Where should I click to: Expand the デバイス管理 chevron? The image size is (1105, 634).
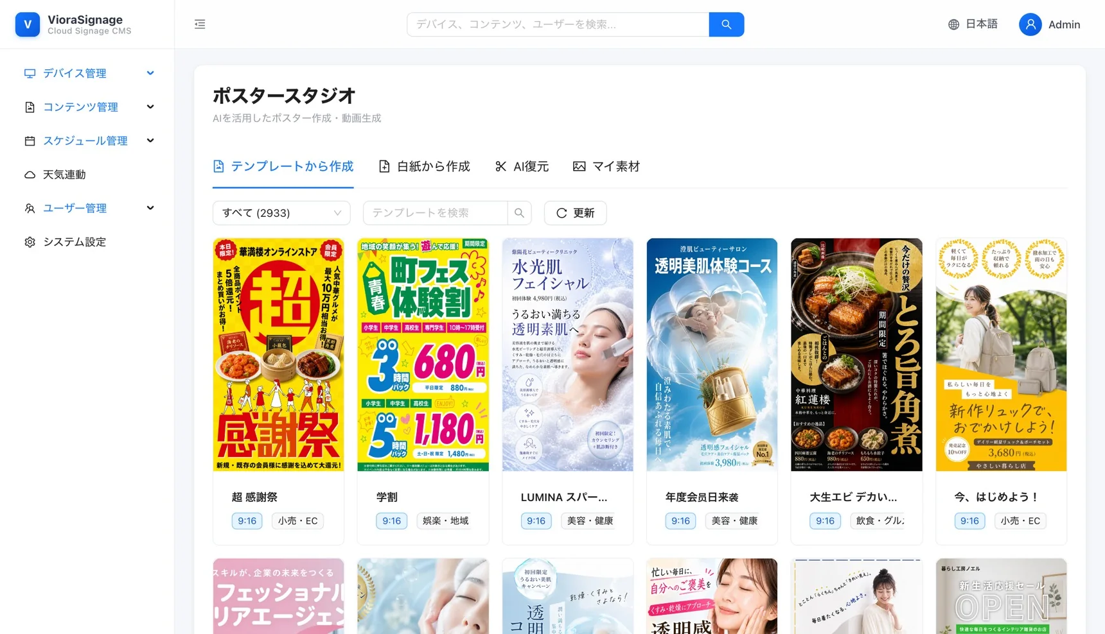(x=150, y=73)
